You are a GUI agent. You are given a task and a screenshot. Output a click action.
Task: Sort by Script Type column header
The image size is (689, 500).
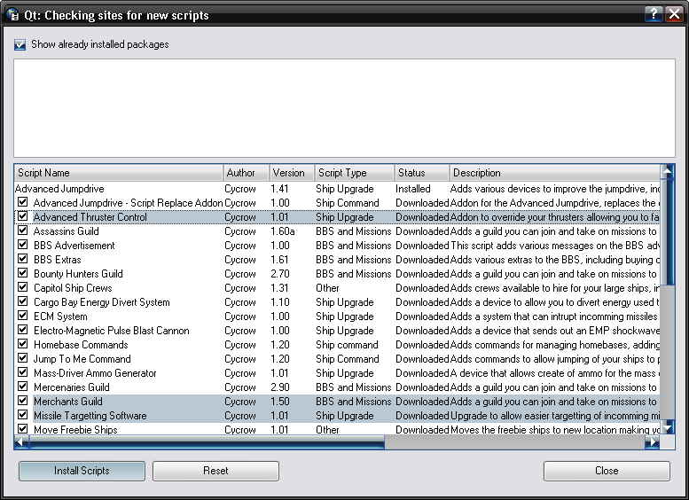355,173
